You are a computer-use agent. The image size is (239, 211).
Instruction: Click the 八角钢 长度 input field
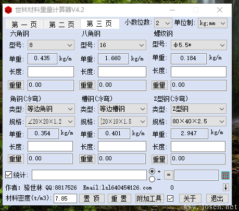(x=122, y=72)
